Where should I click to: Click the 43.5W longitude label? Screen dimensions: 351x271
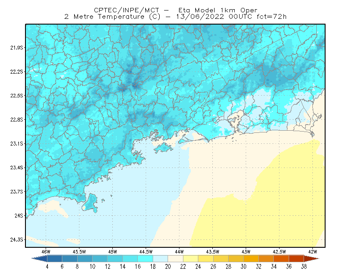click(213, 252)
